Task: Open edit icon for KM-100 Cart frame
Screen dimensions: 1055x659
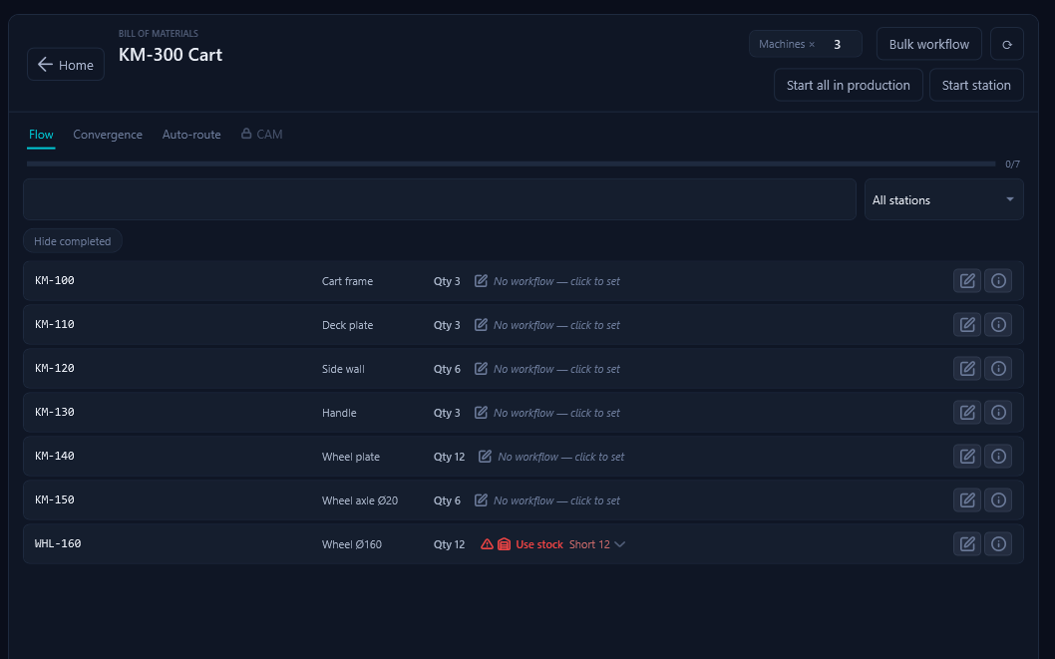Action: pos(967,281)
